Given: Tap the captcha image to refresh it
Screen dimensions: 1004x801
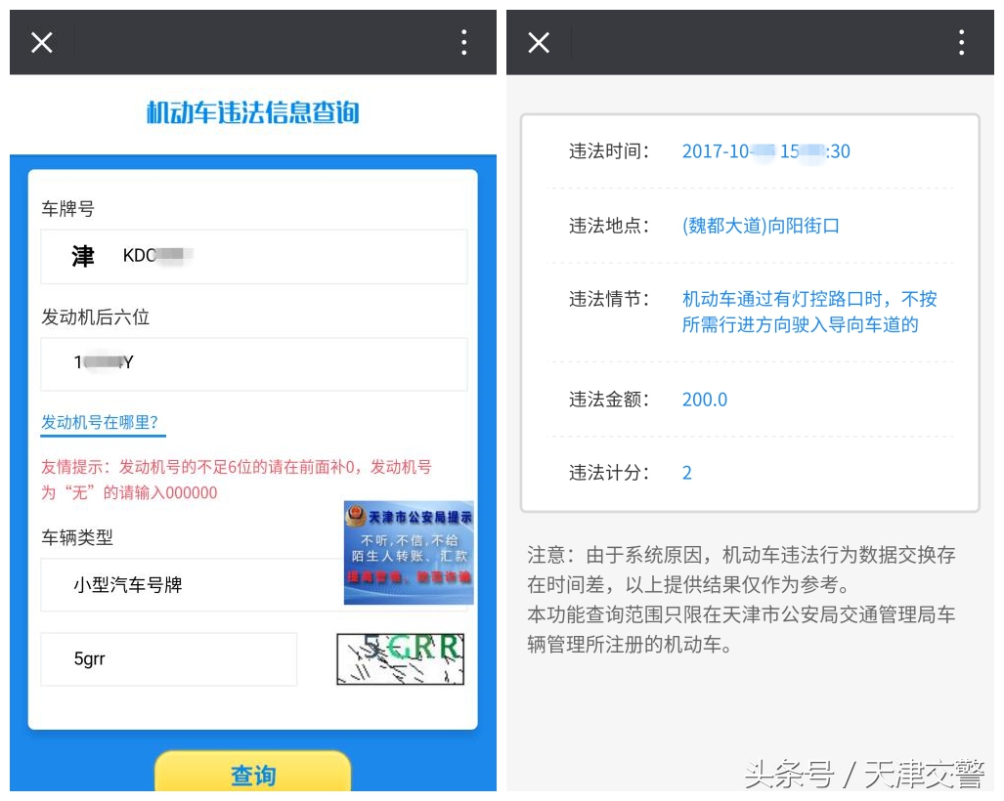Looking at the screenshot, I should tap(400, 659).
